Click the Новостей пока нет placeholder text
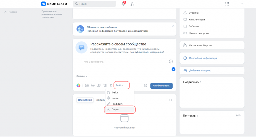The image size is (256, 137). 124,127
